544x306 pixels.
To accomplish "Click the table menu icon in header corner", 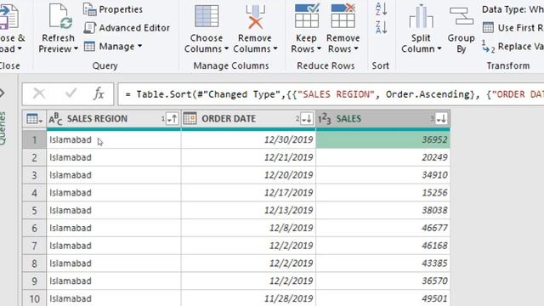I will point(34,119).
